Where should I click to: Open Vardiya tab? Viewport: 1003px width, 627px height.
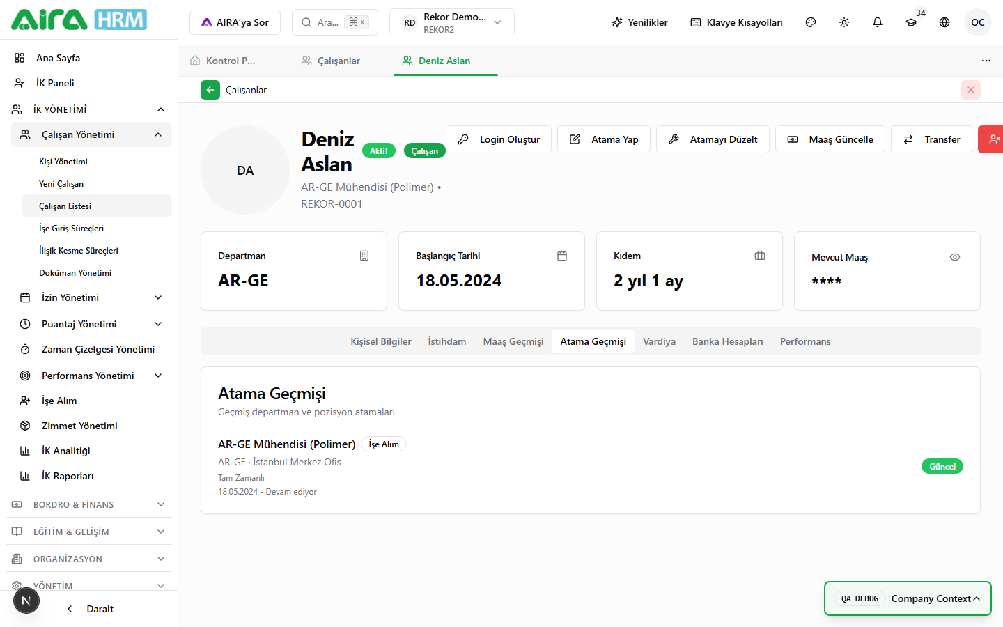coord(659,341)
